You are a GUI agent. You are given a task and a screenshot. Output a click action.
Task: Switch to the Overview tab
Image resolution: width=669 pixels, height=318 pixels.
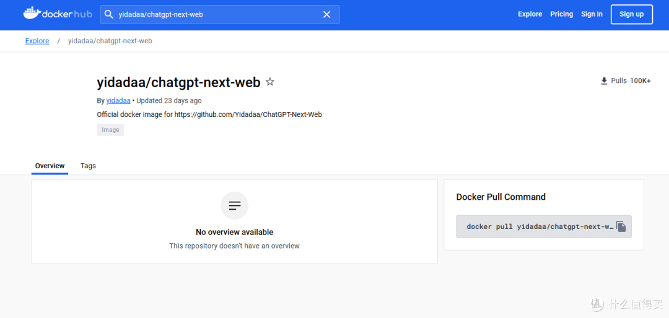pos(50,166)
